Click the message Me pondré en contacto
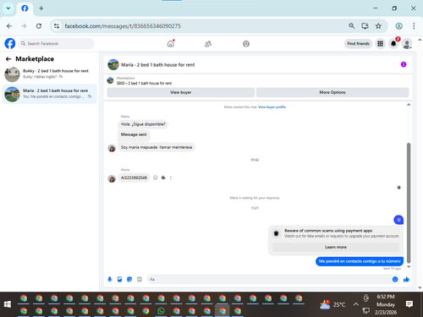The height and width of the screenshot is (317, 423). pos(360,261)
